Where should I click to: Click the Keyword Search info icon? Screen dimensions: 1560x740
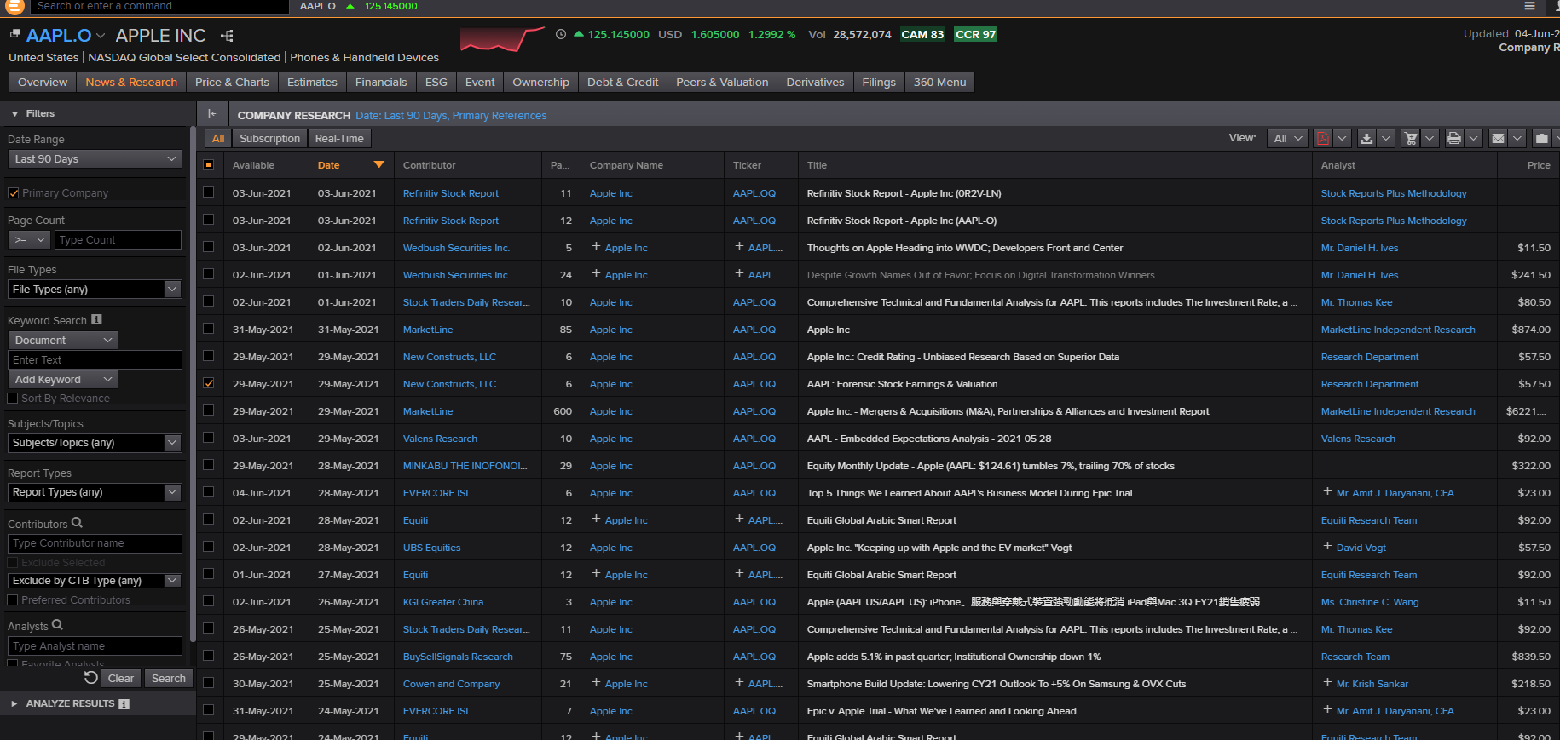96,319
